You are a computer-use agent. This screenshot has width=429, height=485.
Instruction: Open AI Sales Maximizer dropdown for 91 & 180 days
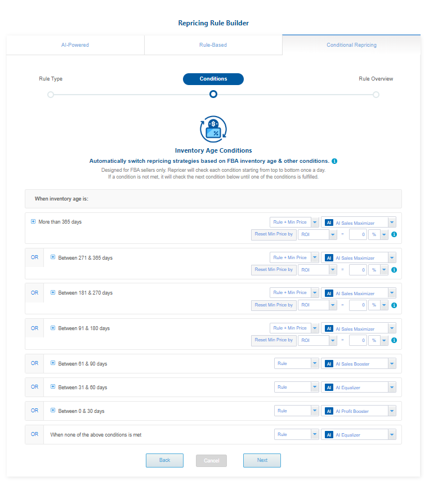click(x=359, y=328)
